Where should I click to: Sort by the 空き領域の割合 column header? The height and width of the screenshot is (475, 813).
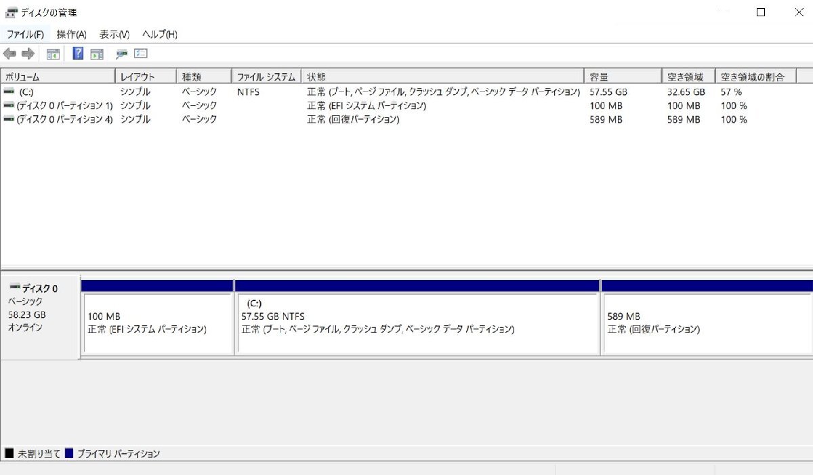755,77
